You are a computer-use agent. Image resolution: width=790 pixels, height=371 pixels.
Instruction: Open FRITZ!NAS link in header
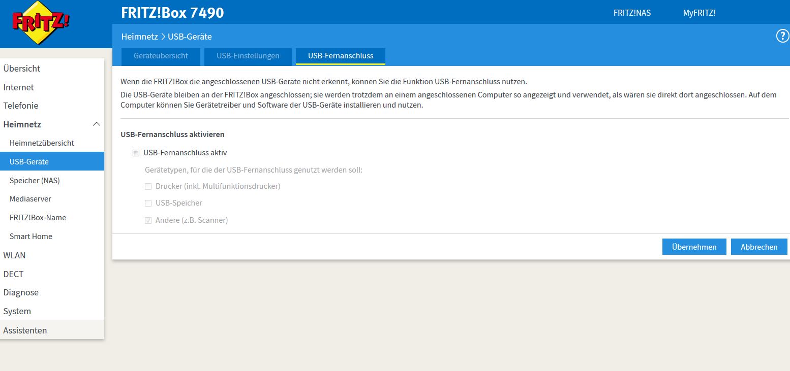point(632,13)
